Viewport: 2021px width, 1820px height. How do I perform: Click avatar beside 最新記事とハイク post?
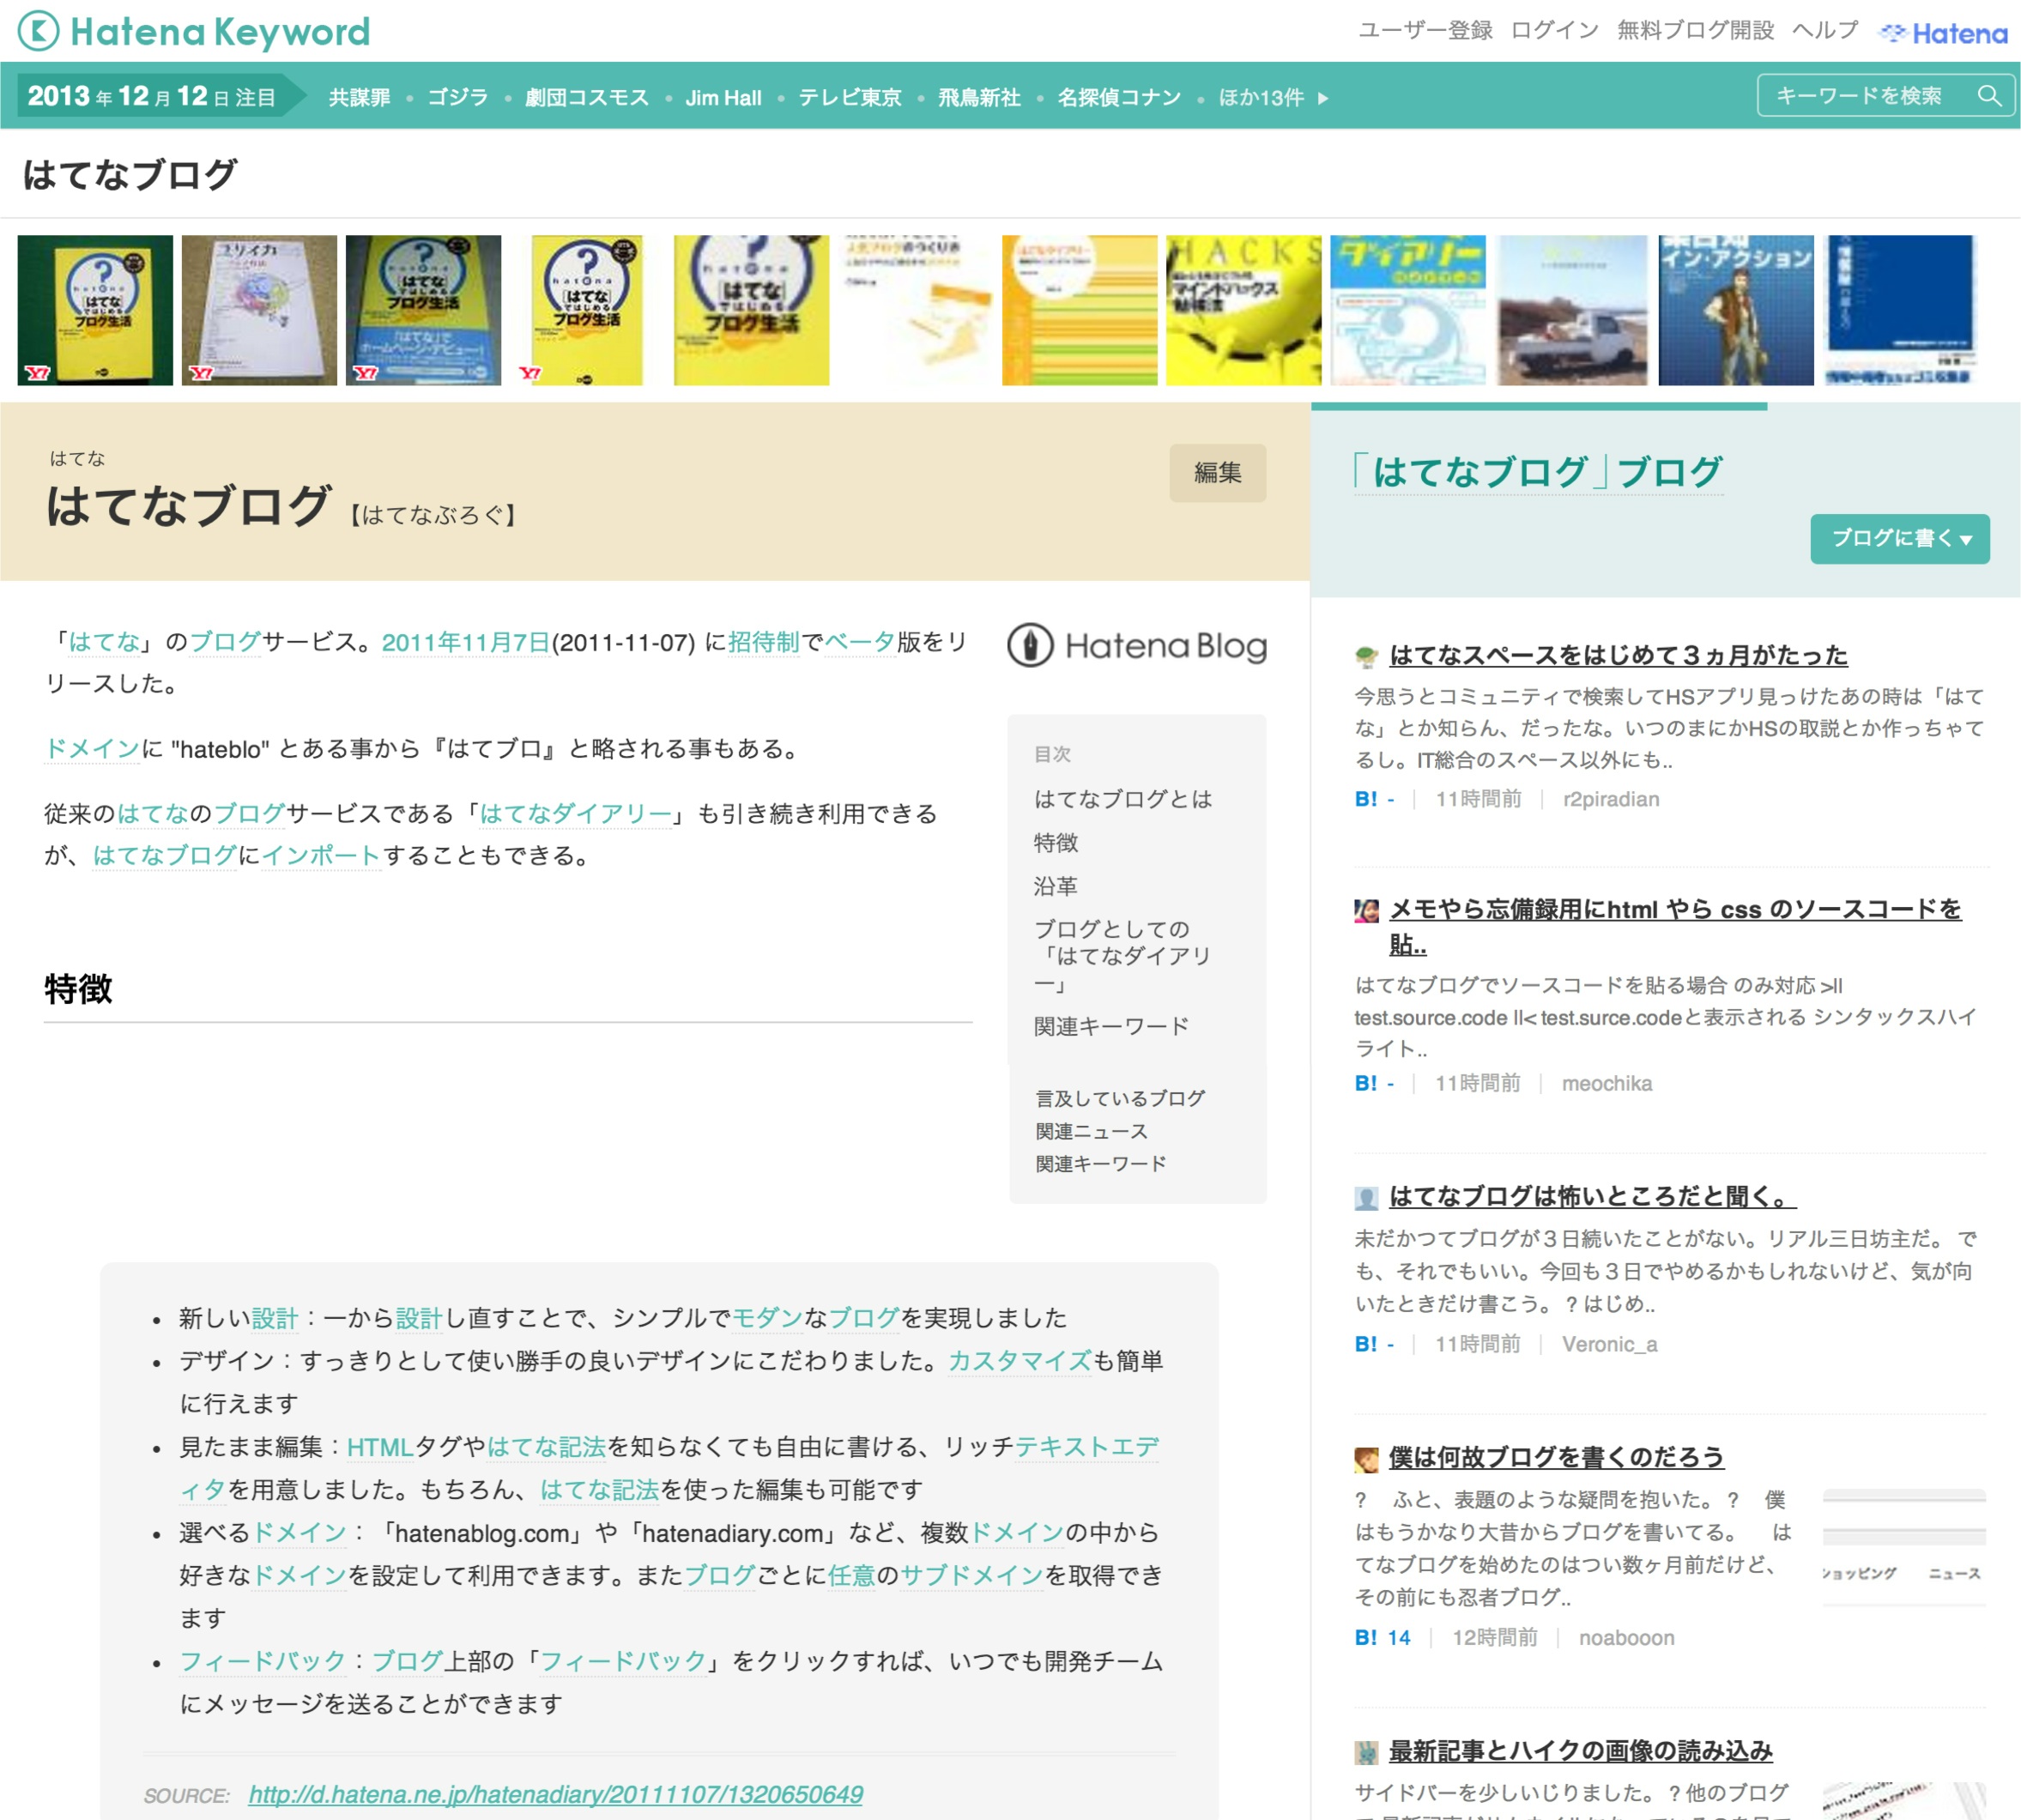click(1365, 1752)
